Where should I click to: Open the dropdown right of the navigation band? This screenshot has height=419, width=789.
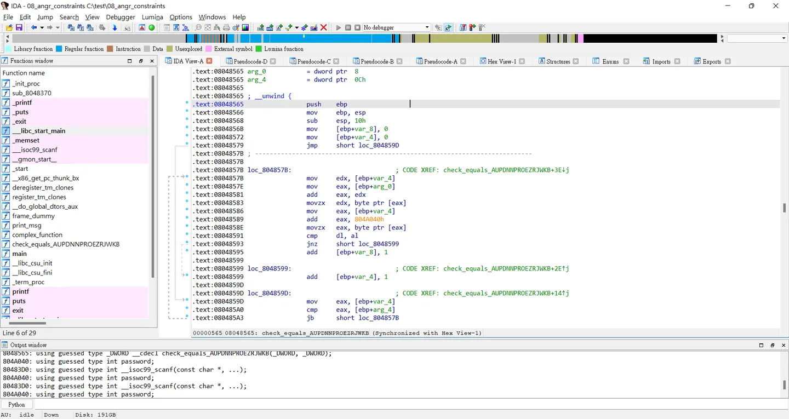[757, 38]
